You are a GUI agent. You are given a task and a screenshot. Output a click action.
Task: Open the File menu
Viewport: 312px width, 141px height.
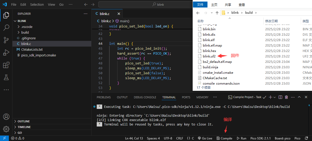coord(14,4)
